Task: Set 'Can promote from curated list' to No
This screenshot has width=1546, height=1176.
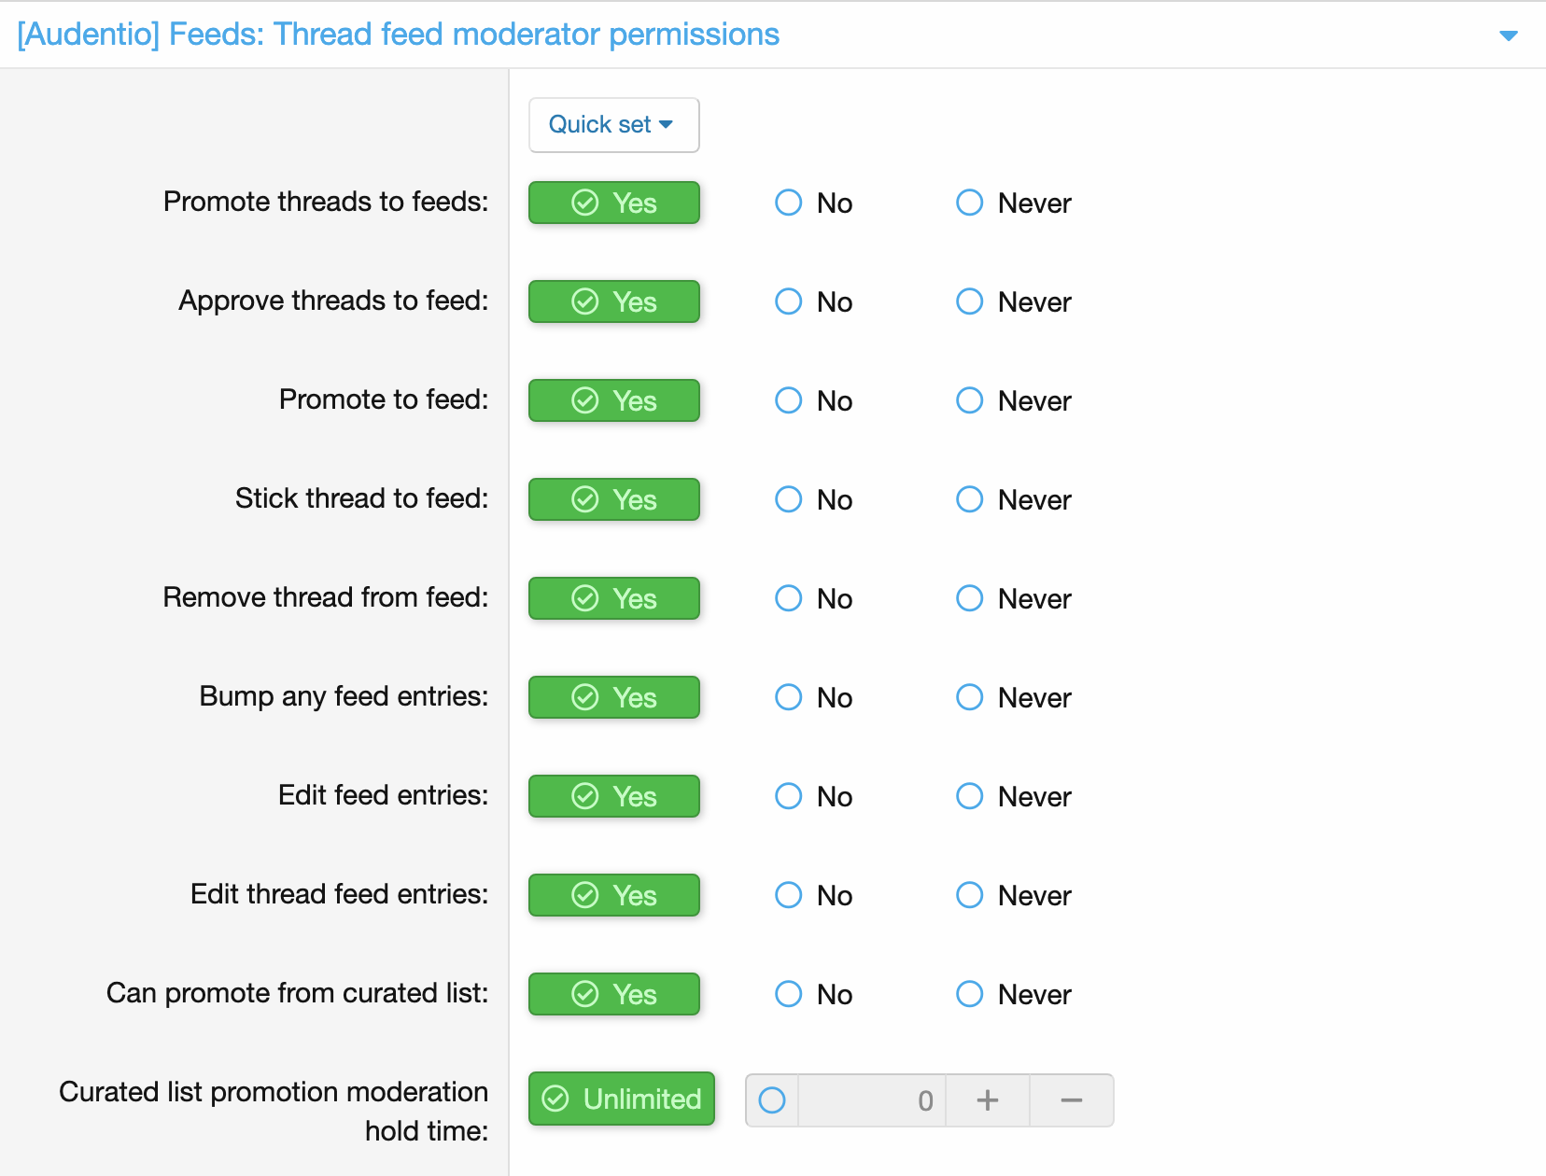Action: pyautogui.click(x=788, y=994)
